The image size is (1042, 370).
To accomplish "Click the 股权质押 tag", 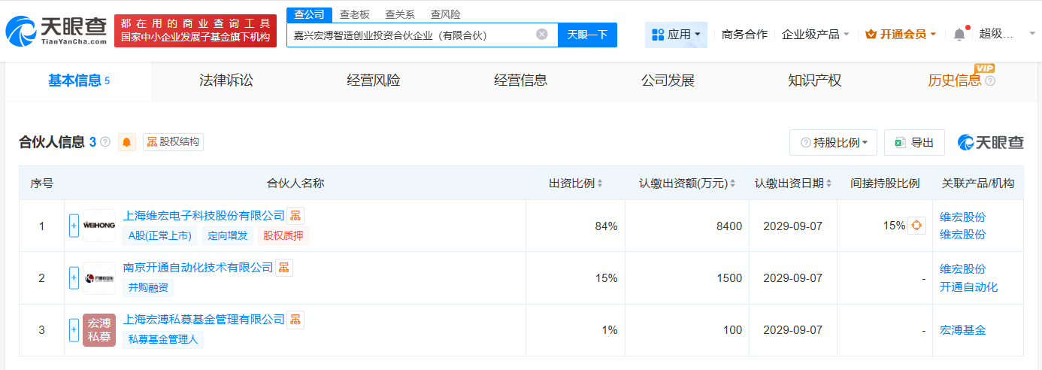I will tap(283, 235).
